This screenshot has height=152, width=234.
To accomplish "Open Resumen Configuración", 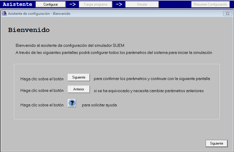I will tap(210, 4).
